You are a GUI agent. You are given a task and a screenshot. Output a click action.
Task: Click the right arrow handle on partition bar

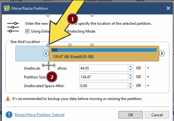pyautogui.click(x=162, y=54)
